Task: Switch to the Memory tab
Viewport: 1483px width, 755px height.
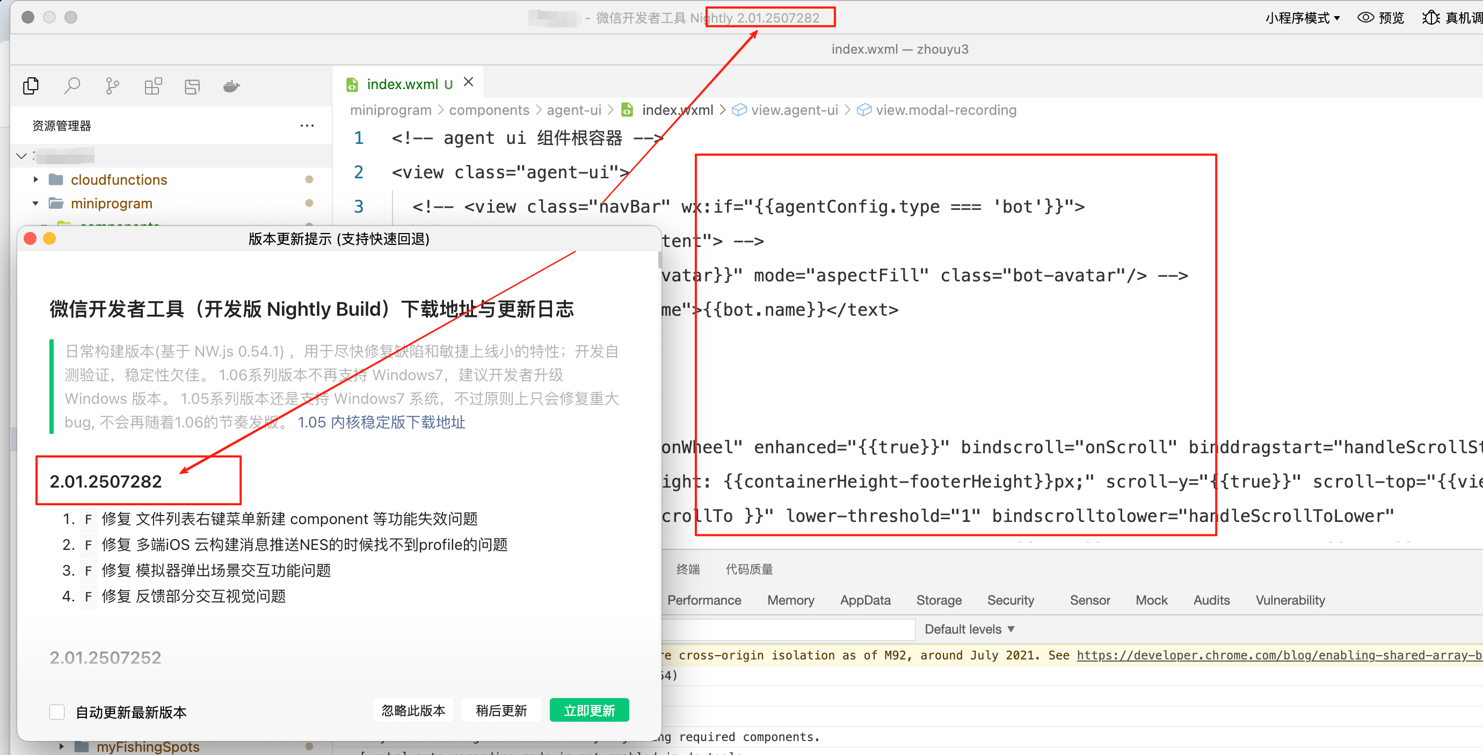Action: click(790, 600)
